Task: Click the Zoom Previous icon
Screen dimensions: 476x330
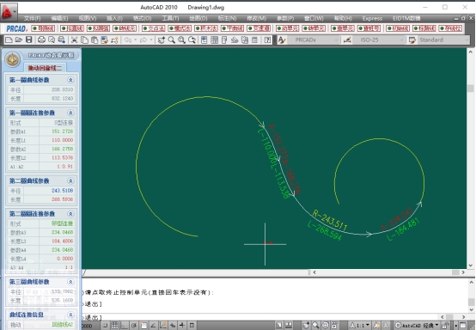Action: (x=192, y=40)
